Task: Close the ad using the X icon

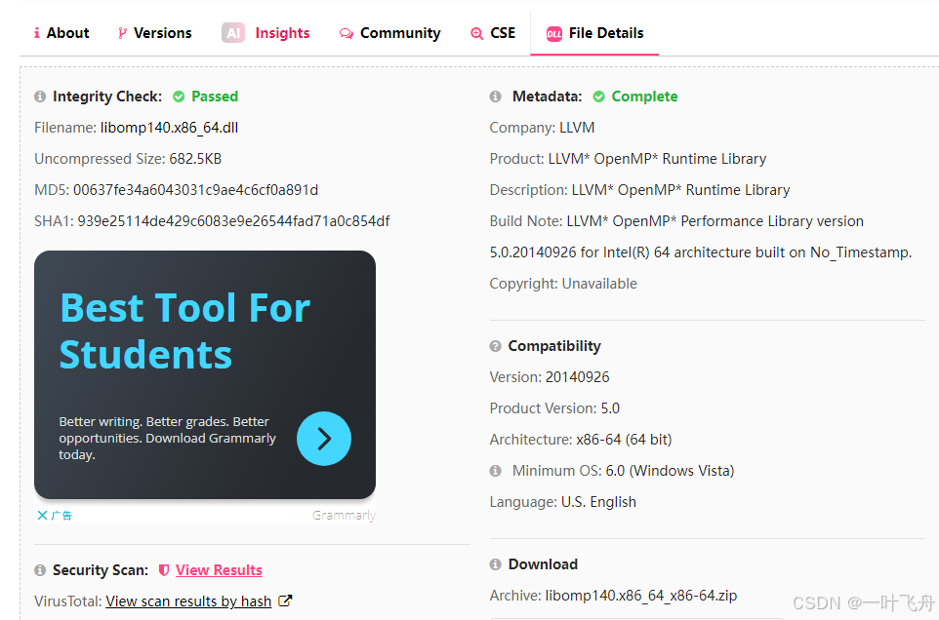Action: tap(42, 516)
